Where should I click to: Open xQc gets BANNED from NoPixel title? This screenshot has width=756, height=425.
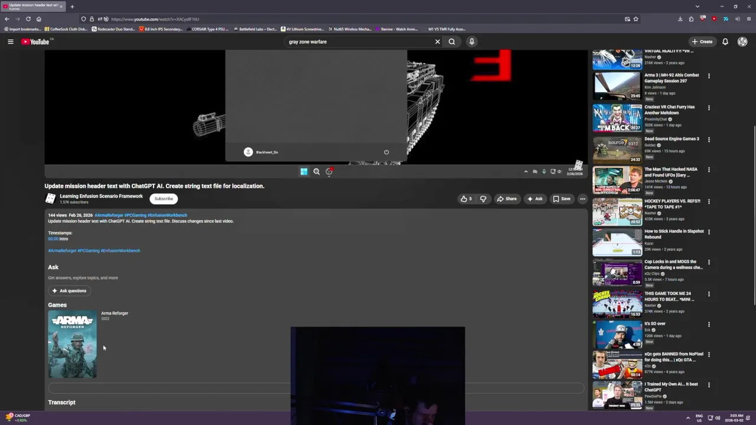pos(674,357)
